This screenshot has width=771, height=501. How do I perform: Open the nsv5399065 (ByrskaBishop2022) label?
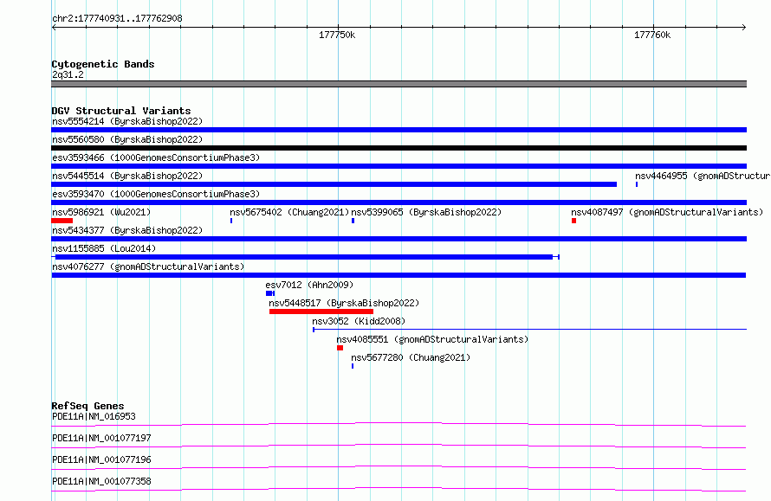click(426, 212)
